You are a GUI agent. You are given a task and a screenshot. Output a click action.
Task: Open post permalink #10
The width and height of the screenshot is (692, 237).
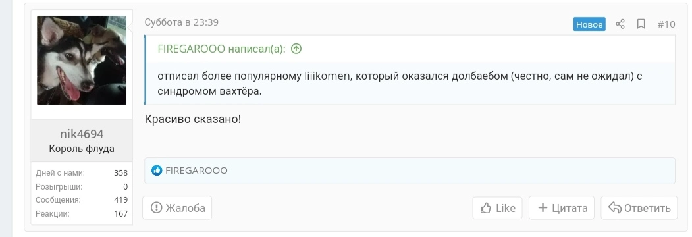coord(666,24)
